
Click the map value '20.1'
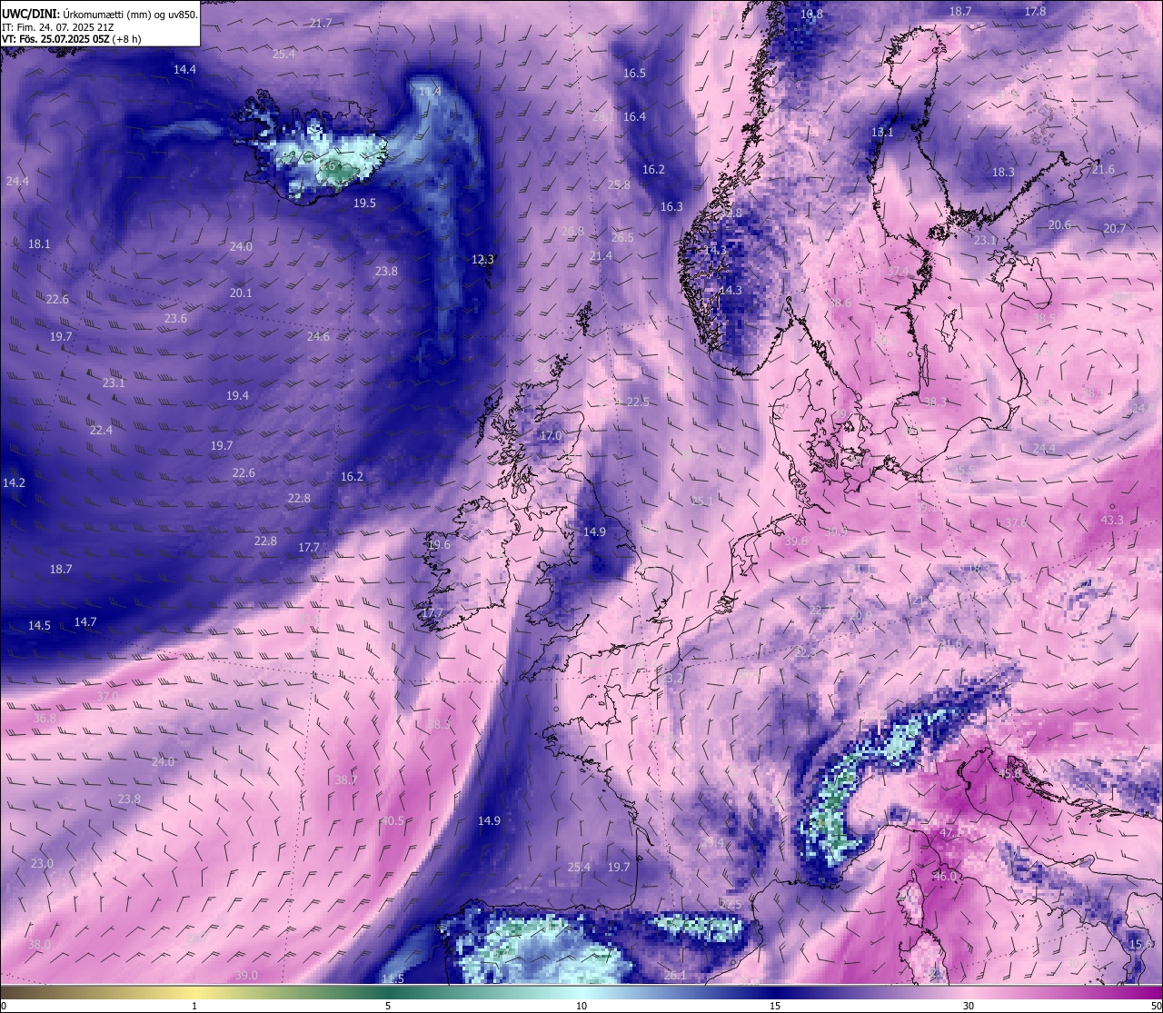coord(241,293)
